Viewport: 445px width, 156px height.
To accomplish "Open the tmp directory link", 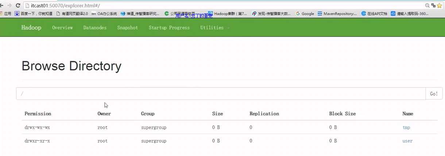I will 406,128.
